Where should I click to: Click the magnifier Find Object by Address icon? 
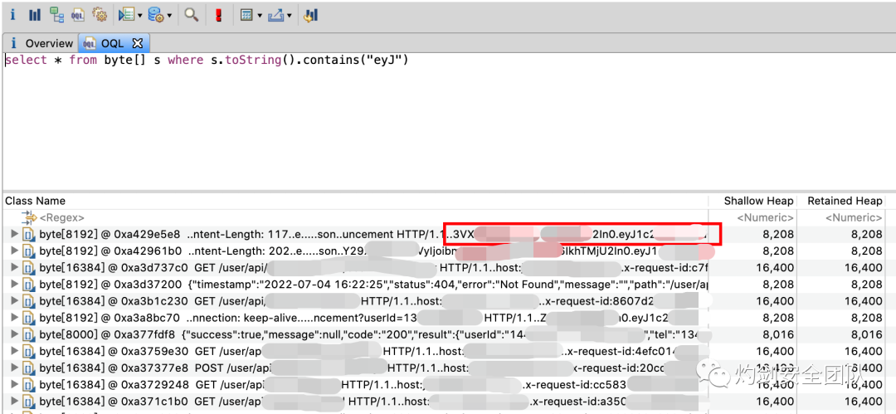pyautogui.click(x=192, y=16)
